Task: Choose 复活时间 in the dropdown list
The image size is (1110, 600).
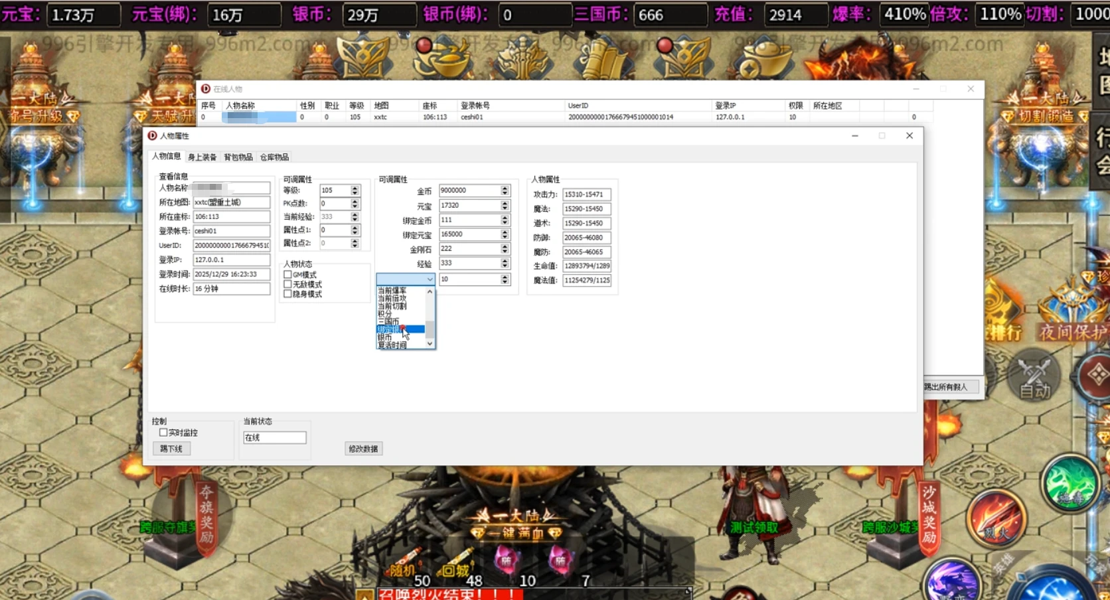Action: 392,345
